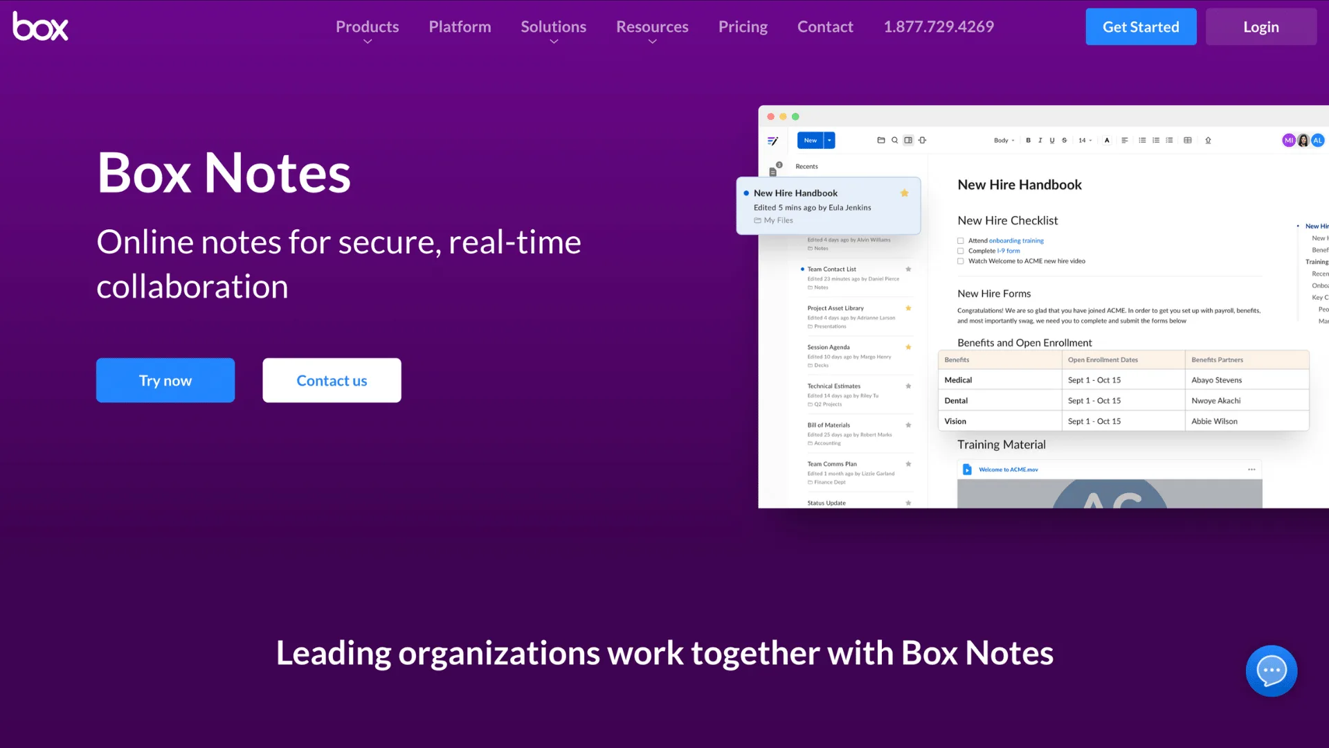This screenshot has width=1329, height=748.
Task: Open the Team Contact List note
Action: coord(857,278)
